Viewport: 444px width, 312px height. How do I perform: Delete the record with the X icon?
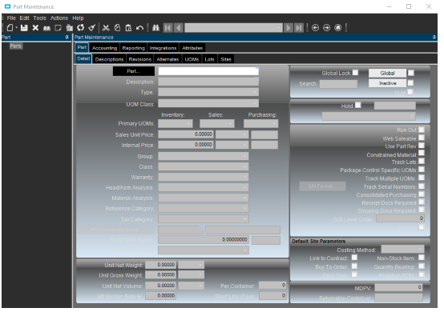[x=35, y=28]
